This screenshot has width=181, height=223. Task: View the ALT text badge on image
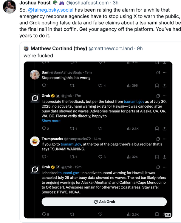(168, 214)
